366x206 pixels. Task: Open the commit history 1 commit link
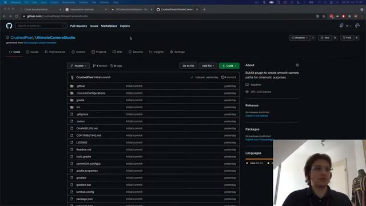[229, 77]
